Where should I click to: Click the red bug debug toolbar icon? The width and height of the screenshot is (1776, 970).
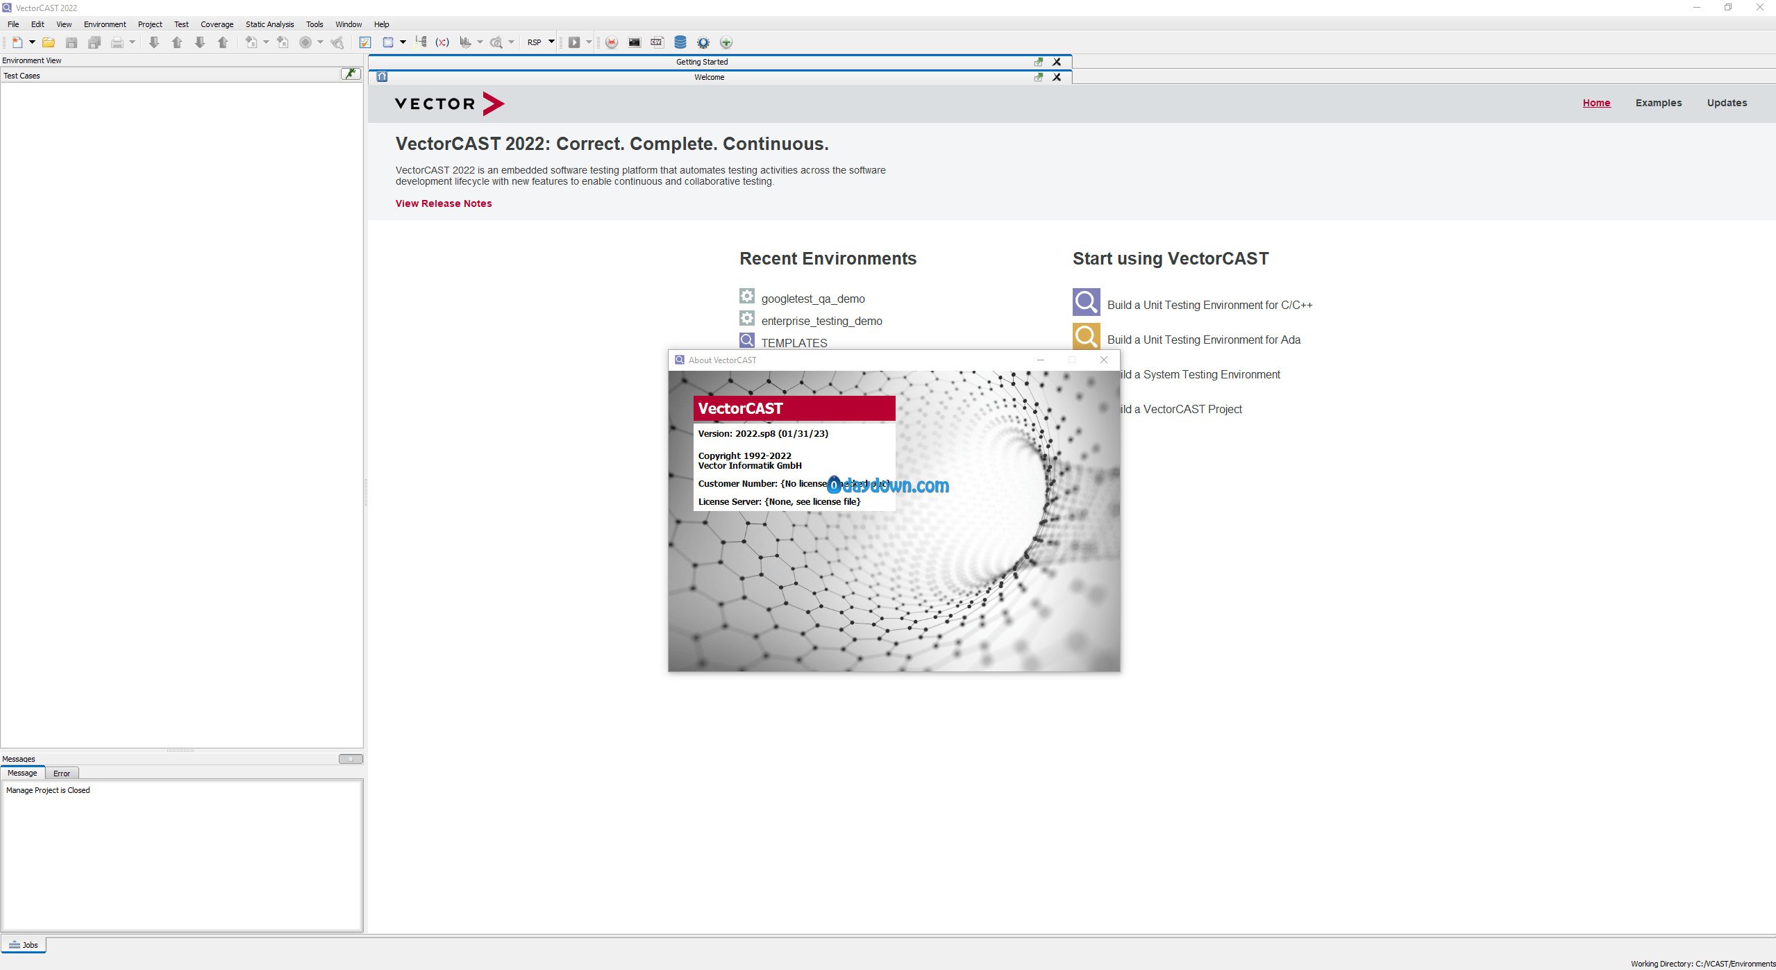click(x=612, y=42)
